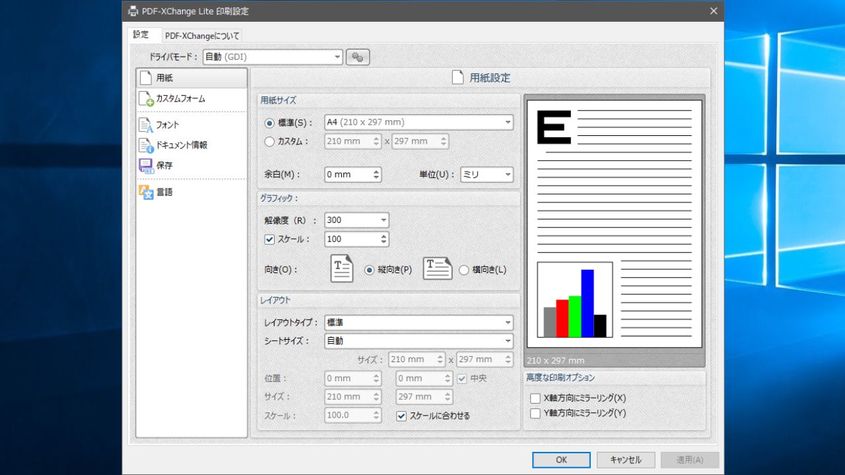Click the page preview thumbnail
The height and width of the screenshot is (475, 845).
point(614,224)
